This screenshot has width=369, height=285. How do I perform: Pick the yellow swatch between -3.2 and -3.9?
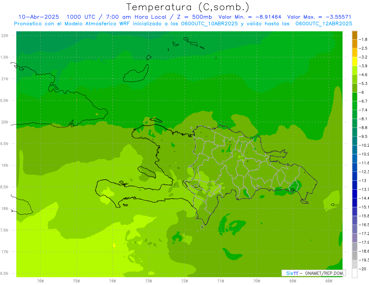click(x=355, y=61)
